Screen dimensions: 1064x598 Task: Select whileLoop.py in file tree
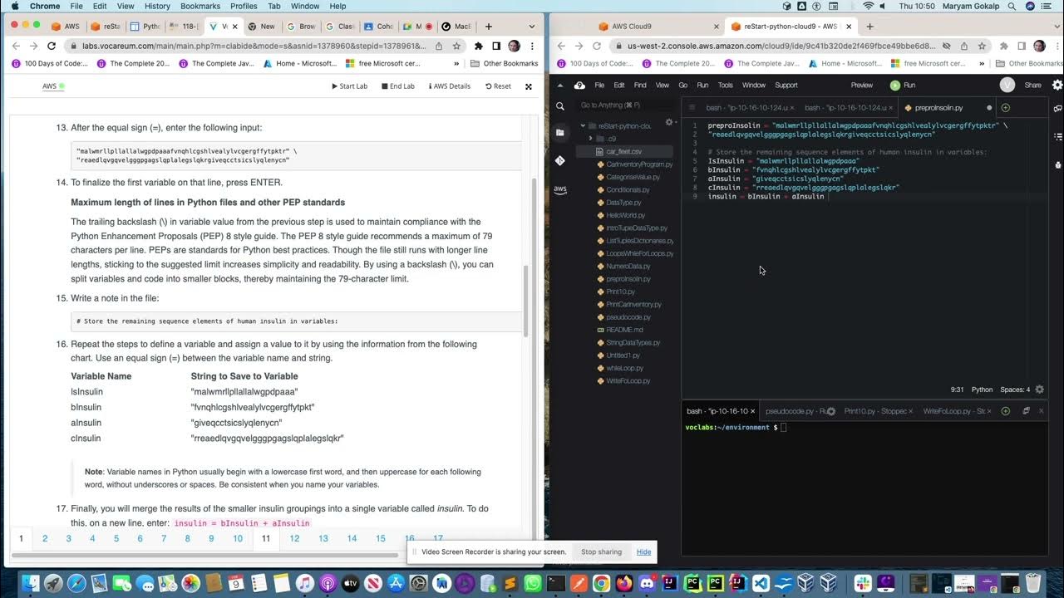(625, 368)
